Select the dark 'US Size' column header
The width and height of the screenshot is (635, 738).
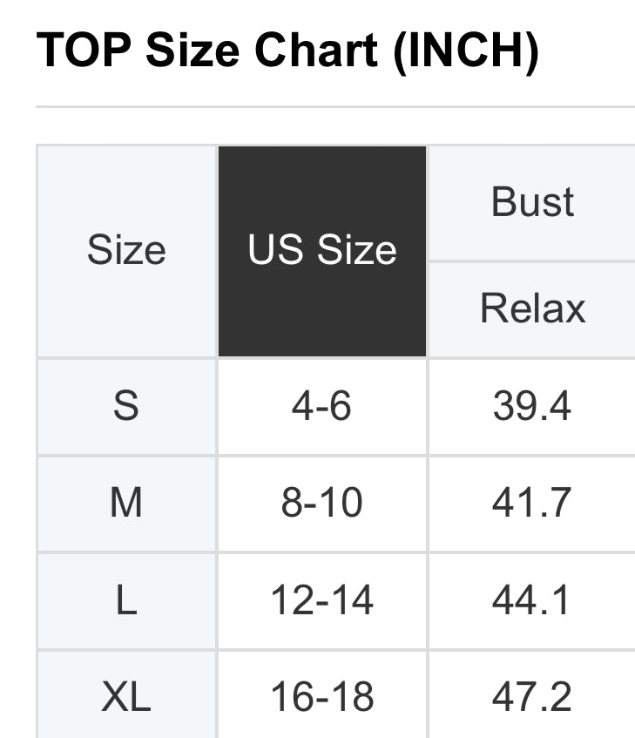pyautogui.click(x=322, y=251)
